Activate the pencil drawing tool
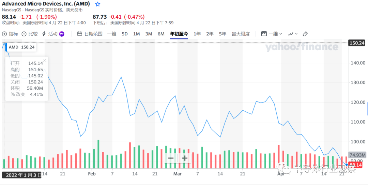The width and height of the screenshot is (368, 185). (x=305, y=34)
